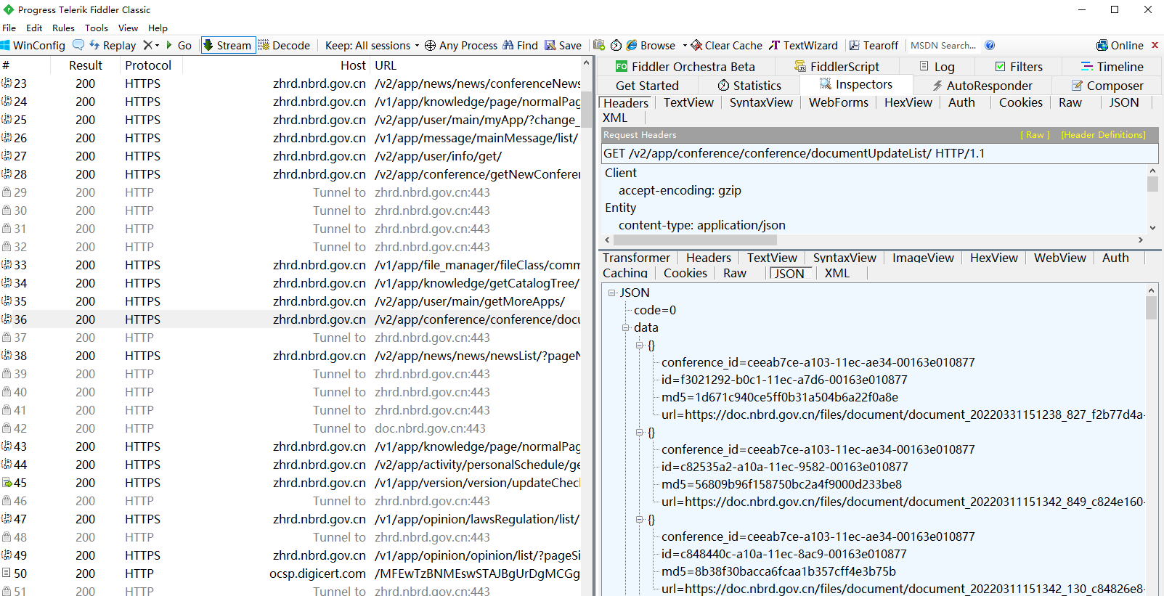Viewport: 1164px width, 596px height.
Task: Select id=f3021292-b0c1 JSON node
Action: 784,380
